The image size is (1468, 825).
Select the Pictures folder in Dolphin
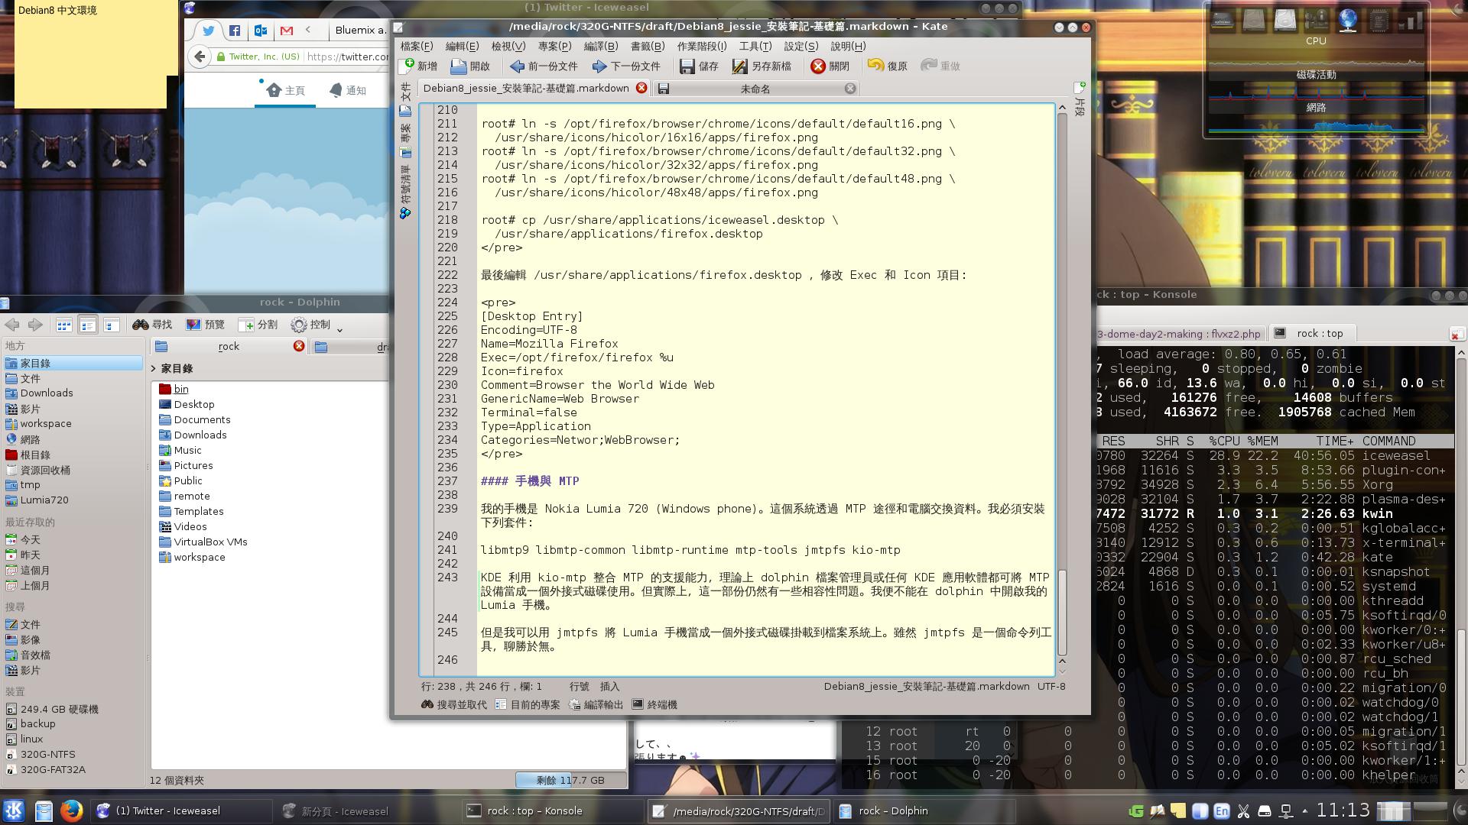[193, 465]
